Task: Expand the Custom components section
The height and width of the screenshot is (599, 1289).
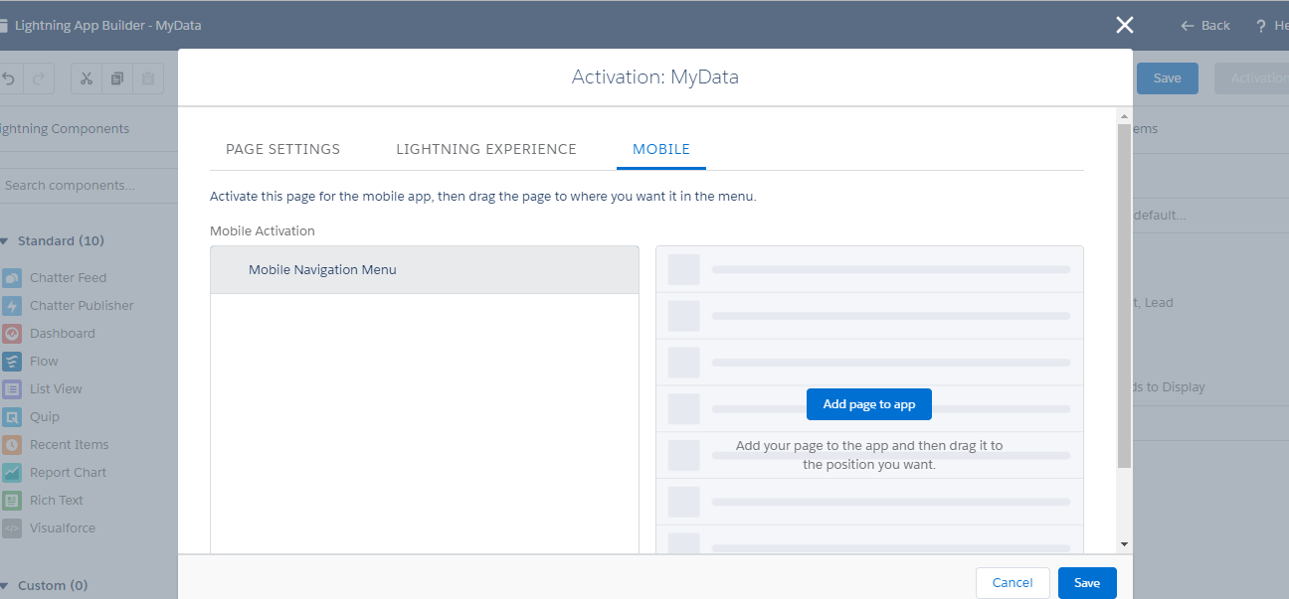Action: [x=5, y=586]
